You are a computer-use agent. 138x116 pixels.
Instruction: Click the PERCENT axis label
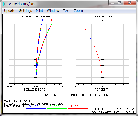[101, 89]
